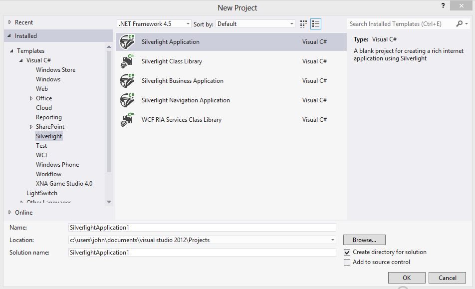Viewport: 475px width, 289px height.
Task: Click the Cancel button
Action: (447, 278)
